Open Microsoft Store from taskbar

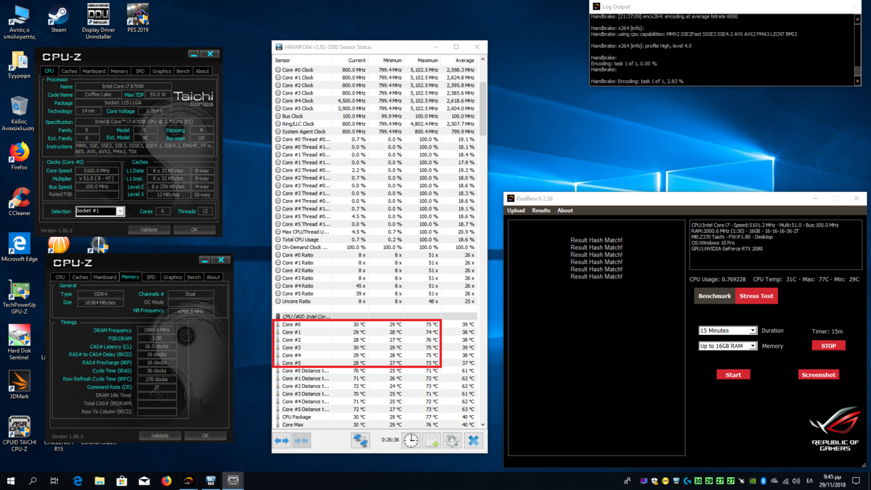tap(122, 480)
